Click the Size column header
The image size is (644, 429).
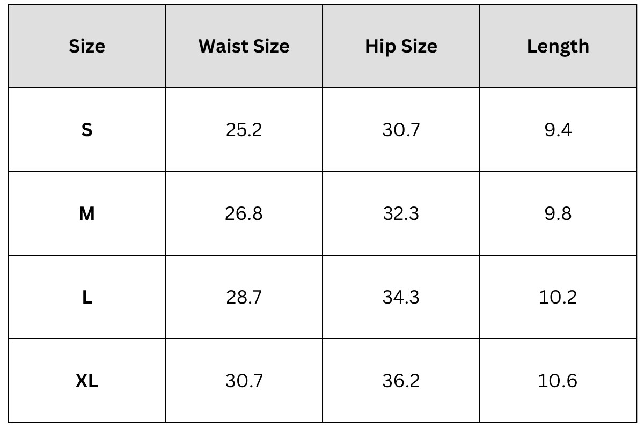click(87, 46)
